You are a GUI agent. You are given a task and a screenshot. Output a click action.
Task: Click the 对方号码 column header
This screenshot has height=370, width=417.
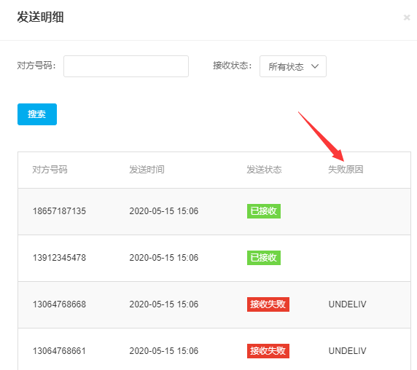[x=50, y=170]
